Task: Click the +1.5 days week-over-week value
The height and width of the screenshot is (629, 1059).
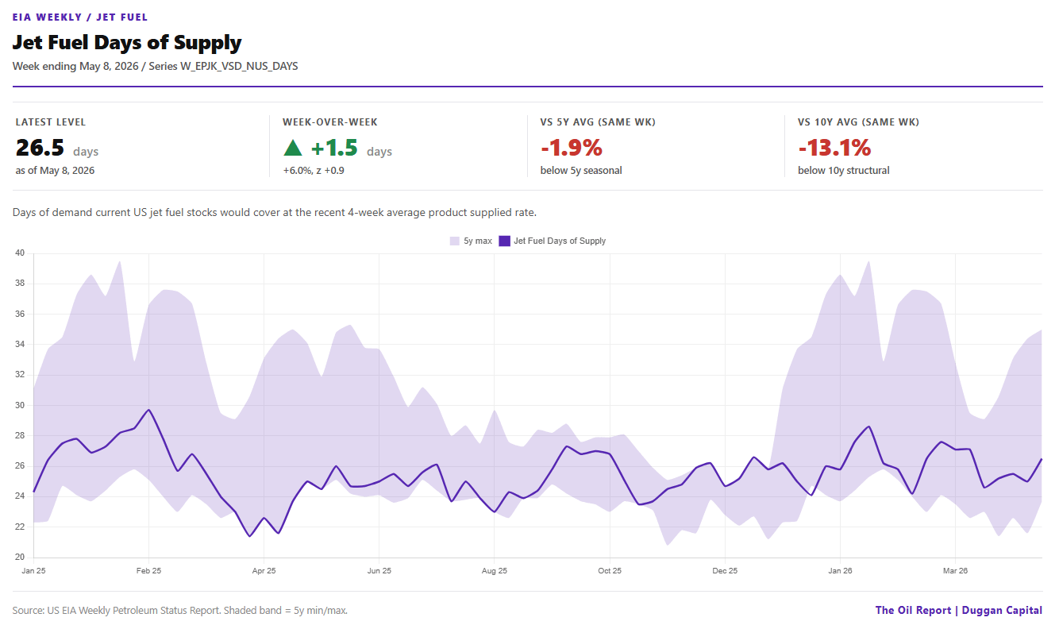Action: 351,149
